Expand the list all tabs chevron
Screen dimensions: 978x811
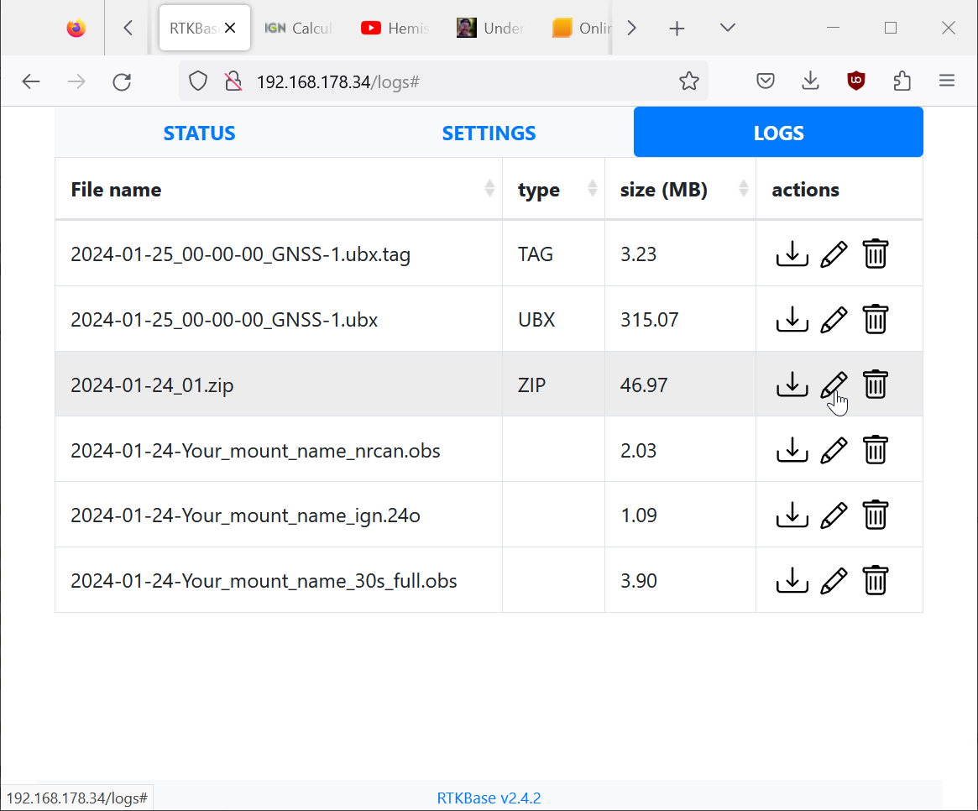tap(728, 28)
